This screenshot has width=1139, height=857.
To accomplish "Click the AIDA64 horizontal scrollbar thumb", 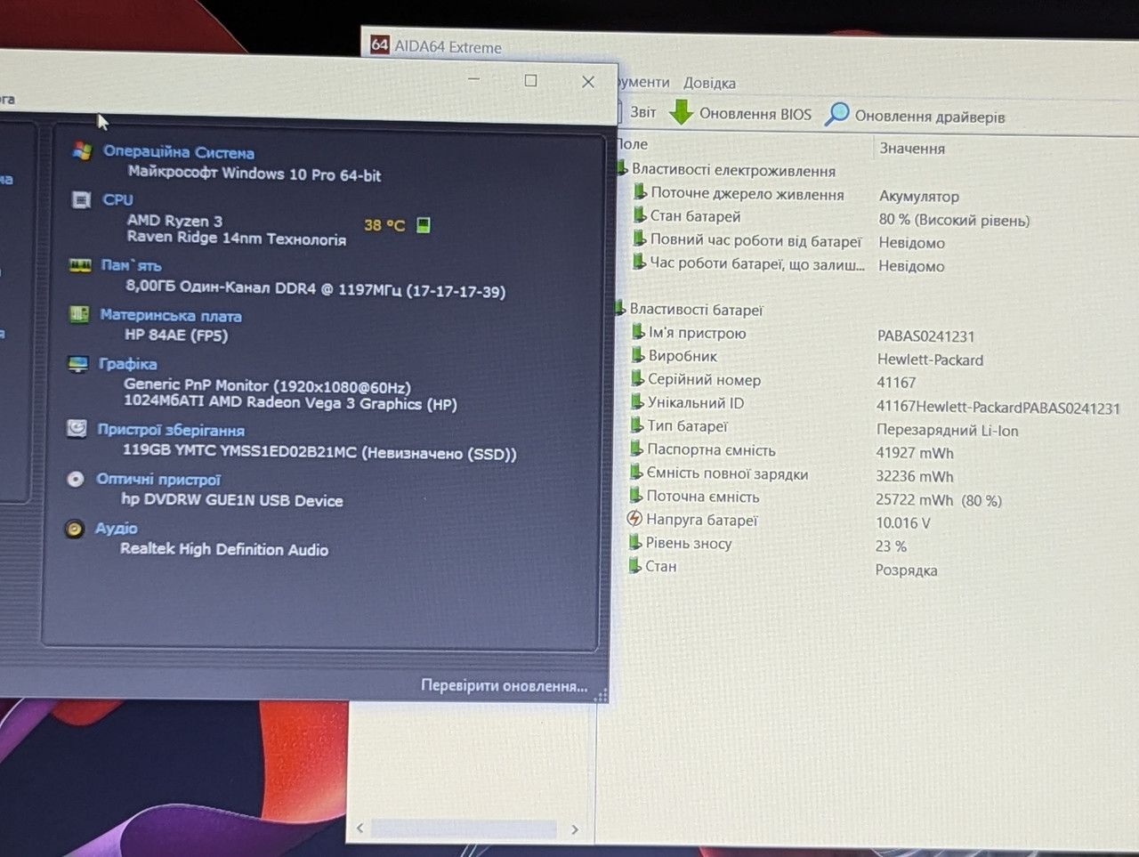I will click(x=464, y=829).
